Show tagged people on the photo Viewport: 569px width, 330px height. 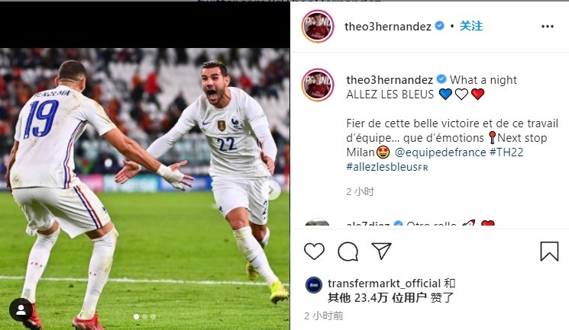(21, 309)
